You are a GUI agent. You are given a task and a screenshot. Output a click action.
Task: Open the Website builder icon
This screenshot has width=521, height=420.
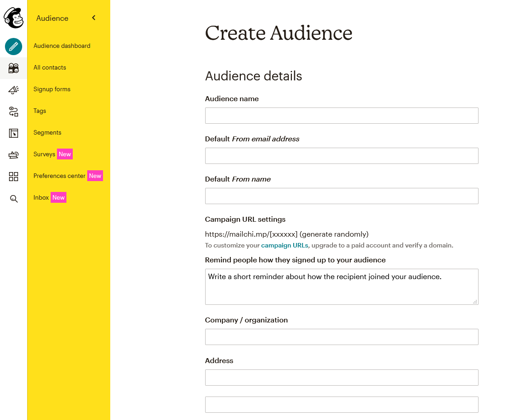point(13,133)
